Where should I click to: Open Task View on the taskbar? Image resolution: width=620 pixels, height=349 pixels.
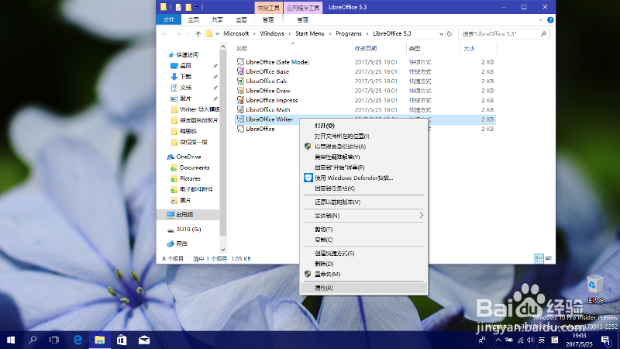[54, 340]
